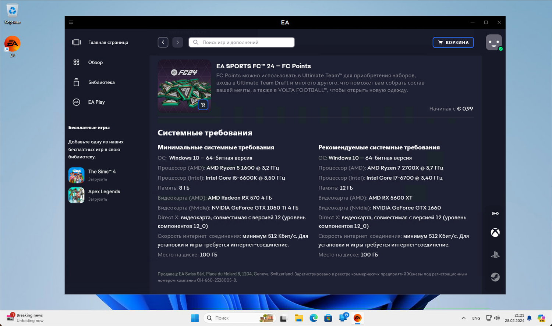552x326 pixels.
Task: Click the PlayStation icon in right sidebar
Action: [495, 255]
